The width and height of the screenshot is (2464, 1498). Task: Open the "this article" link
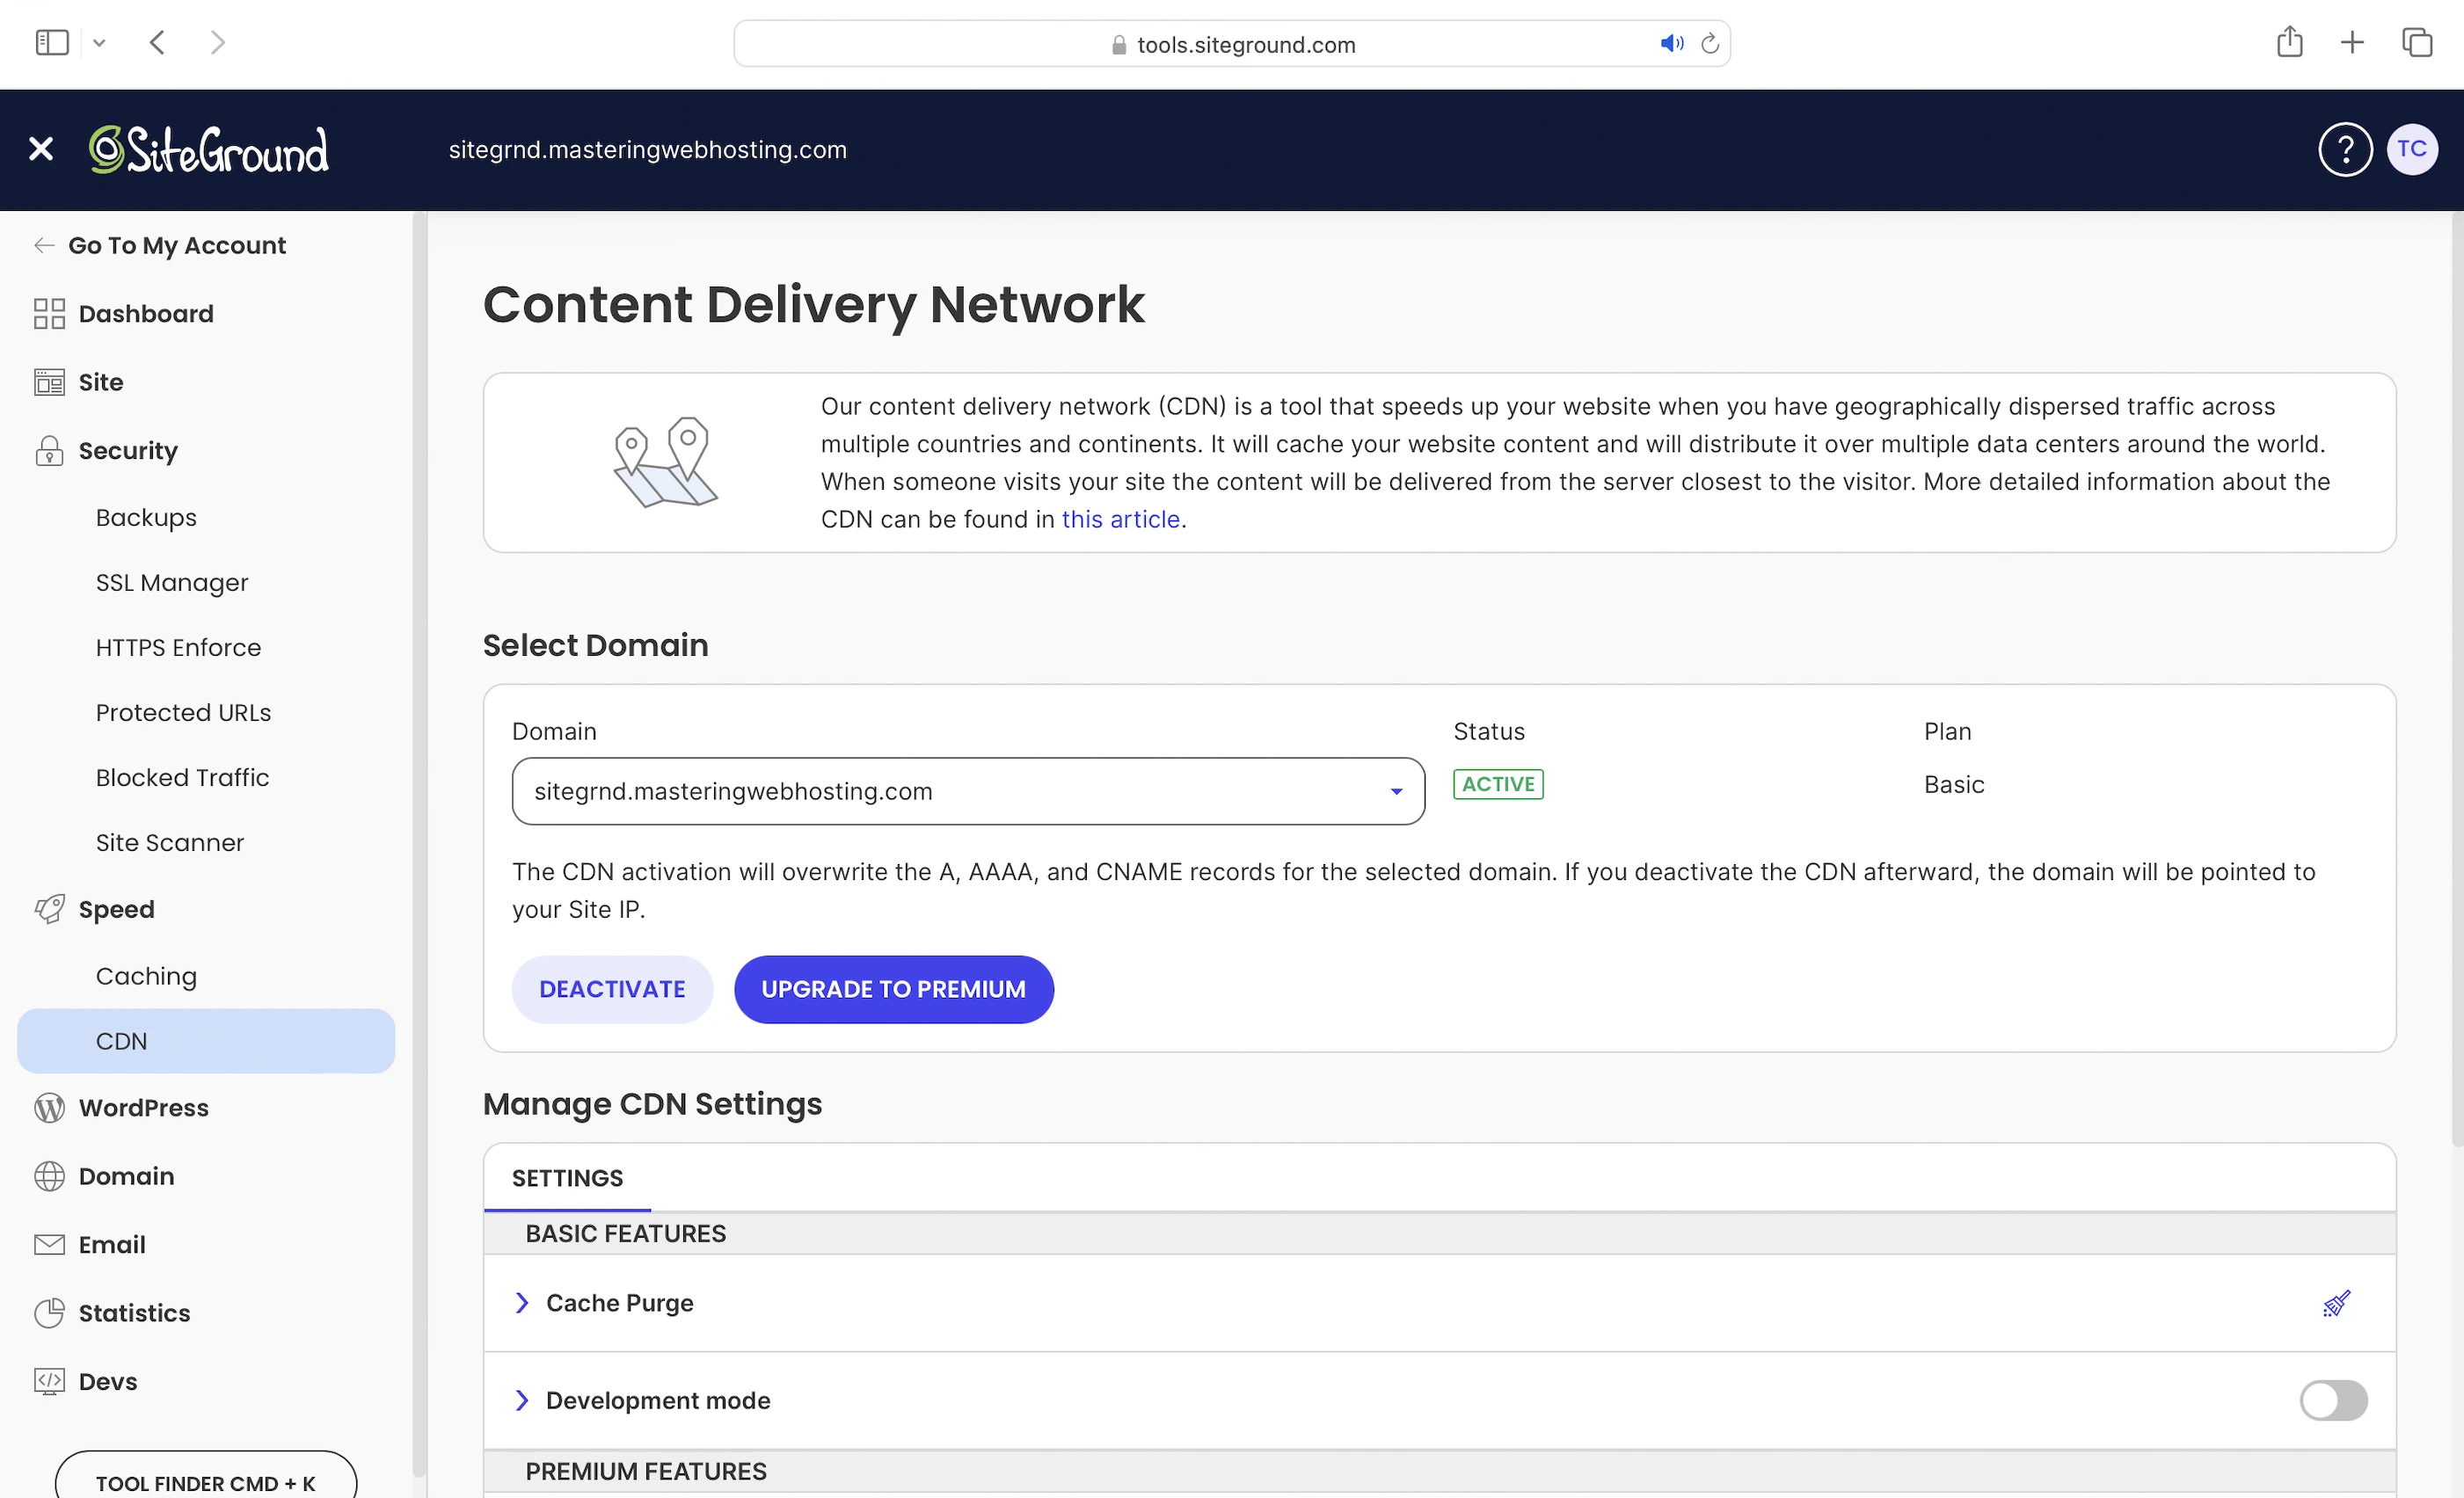click(x=1120, y=519)
